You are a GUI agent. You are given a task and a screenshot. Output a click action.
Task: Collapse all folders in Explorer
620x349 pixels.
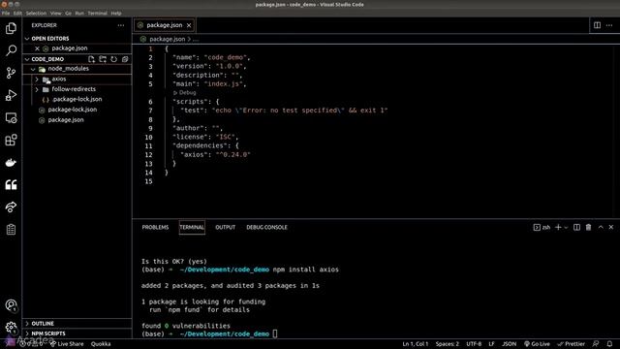tap(125, 59)
